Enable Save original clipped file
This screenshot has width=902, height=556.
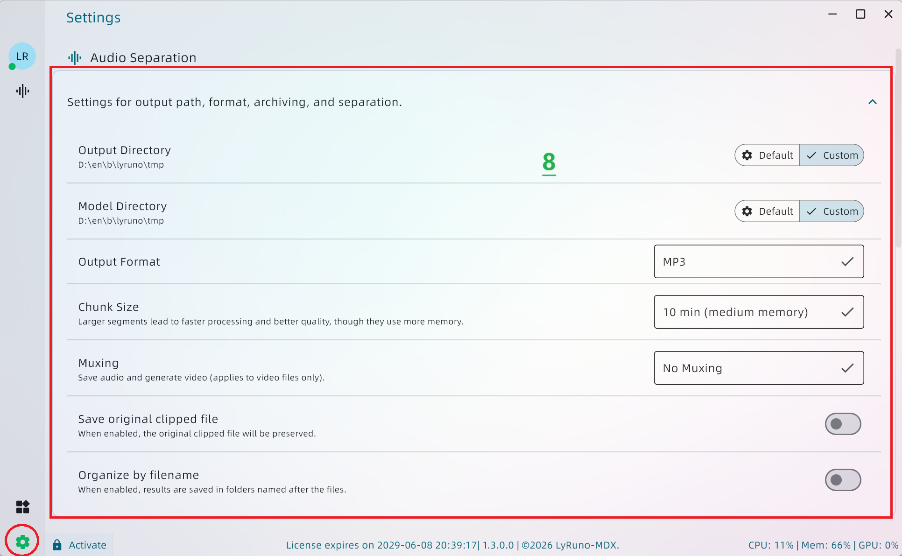tap(843, 424)
